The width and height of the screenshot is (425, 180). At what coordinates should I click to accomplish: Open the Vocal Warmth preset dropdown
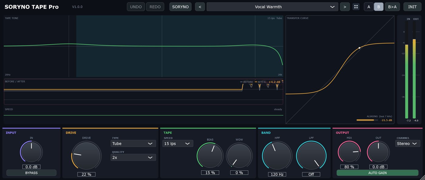(x=272, y=7)
